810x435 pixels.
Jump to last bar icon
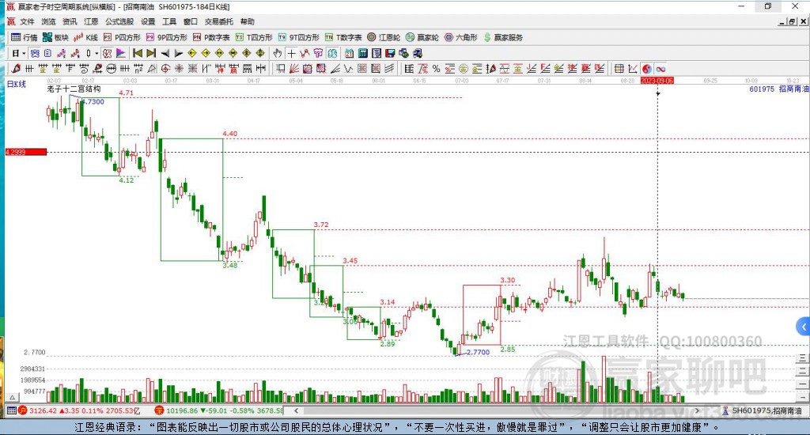[151, 53]
